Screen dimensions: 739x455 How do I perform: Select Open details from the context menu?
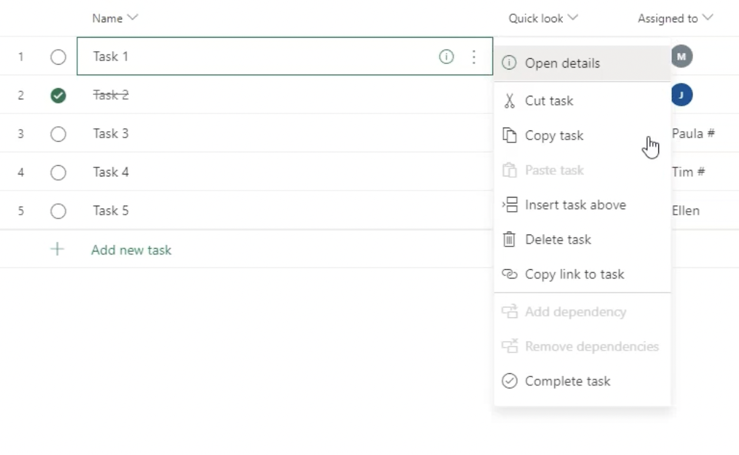point(562,63)
